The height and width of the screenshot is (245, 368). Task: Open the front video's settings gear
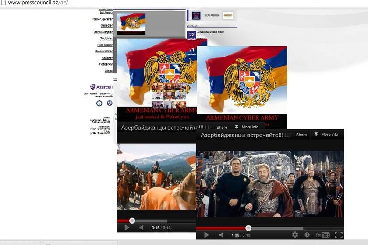click(295, 235)
